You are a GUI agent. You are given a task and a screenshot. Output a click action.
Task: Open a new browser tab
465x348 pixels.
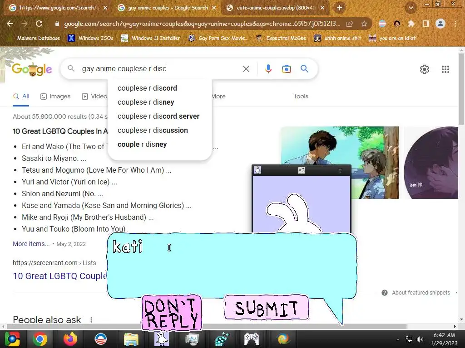click(340, 8)
